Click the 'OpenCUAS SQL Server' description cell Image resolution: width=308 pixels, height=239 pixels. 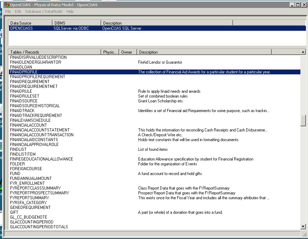(122, 28)
